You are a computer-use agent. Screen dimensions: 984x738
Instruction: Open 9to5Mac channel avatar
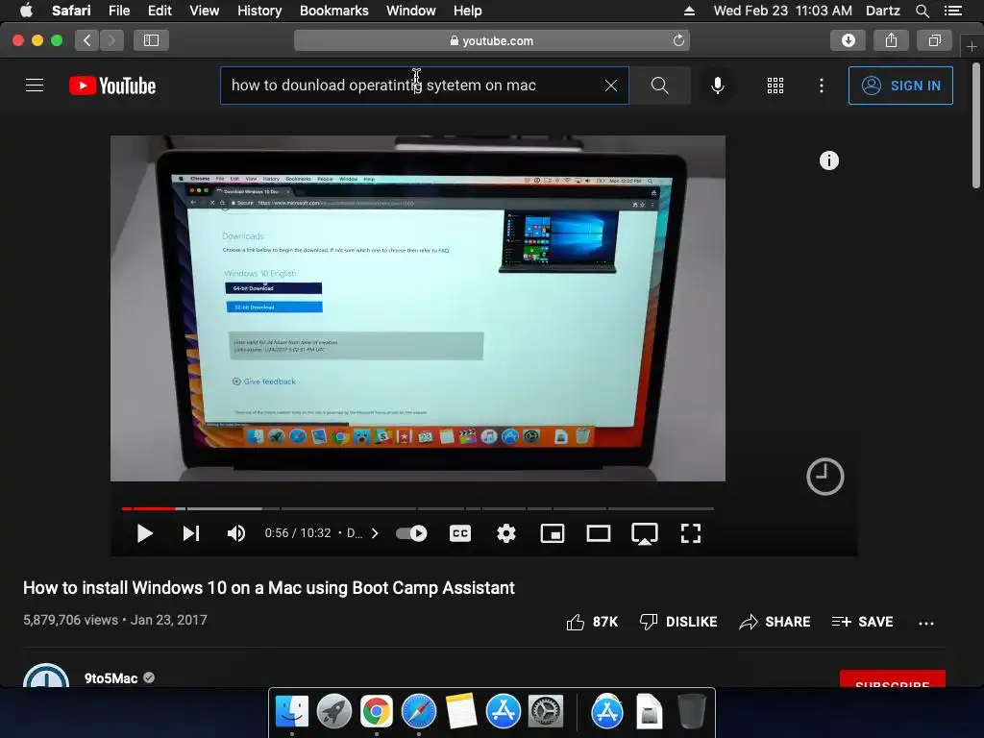(46, 676)
